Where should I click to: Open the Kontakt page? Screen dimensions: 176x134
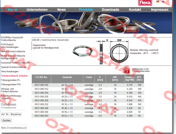tap(135, 10)
